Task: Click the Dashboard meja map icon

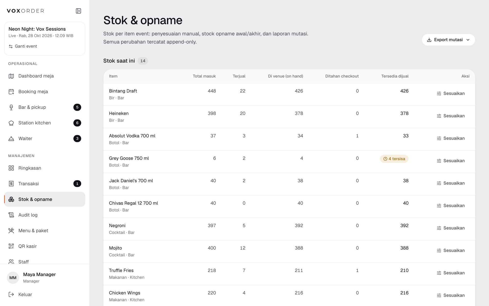Action: tap(11, 76)
